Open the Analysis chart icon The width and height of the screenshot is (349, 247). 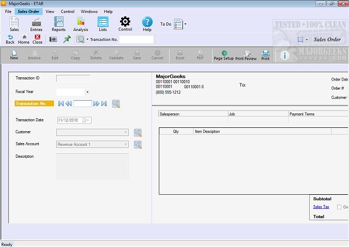[81, 24]
